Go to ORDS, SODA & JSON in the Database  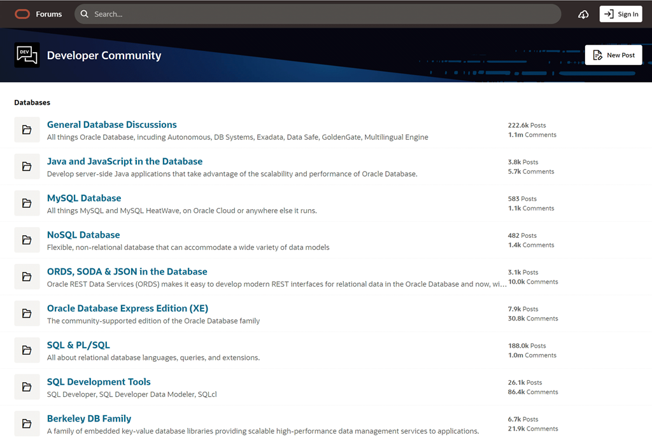click(127, 272)
